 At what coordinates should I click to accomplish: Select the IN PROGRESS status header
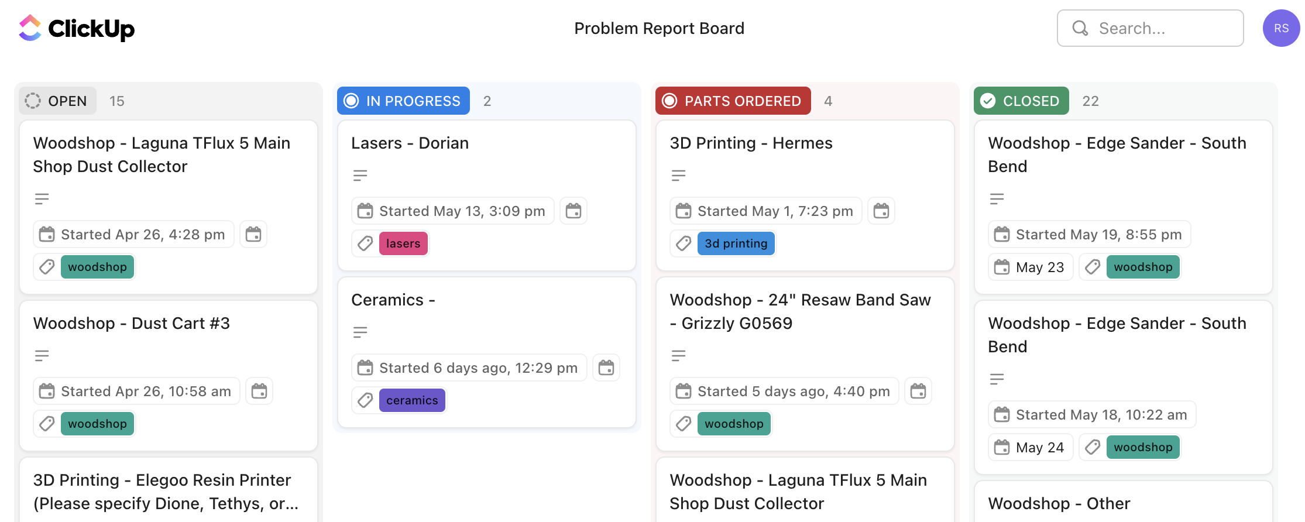(403, 101)
